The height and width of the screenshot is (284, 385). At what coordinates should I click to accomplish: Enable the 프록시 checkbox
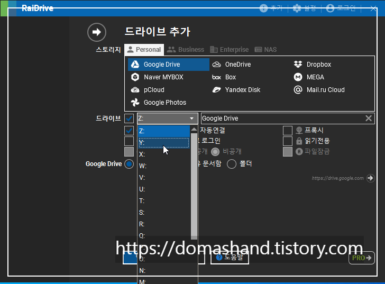point(288,131)
